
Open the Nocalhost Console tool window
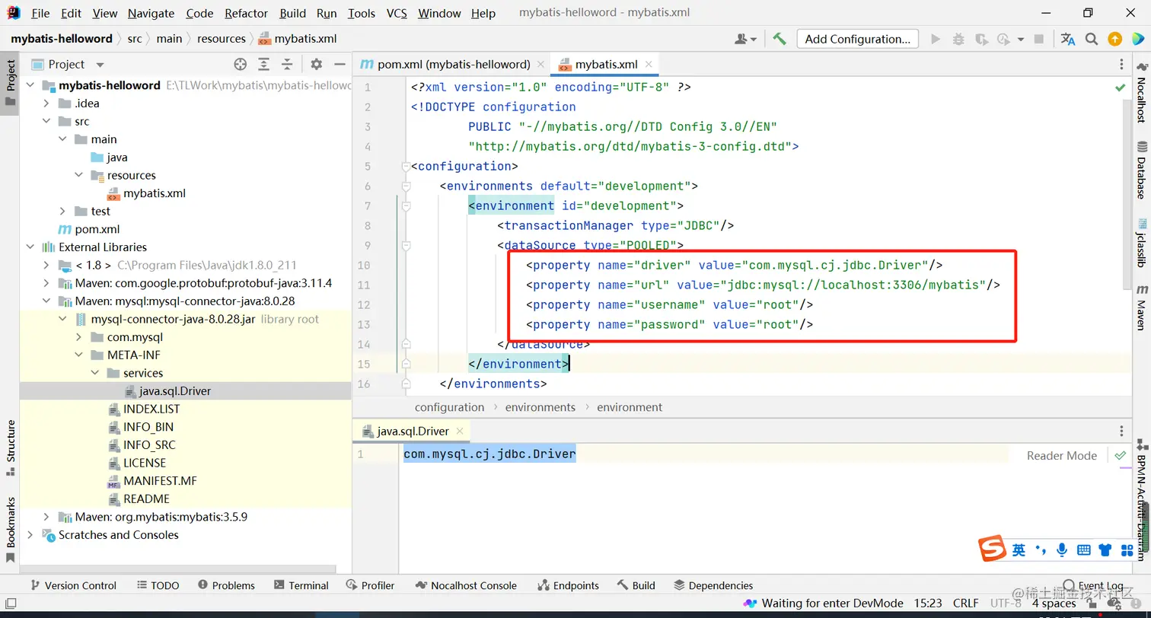466,585
